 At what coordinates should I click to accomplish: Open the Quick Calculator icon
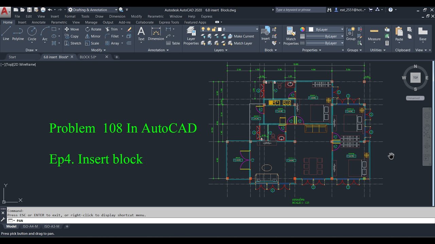point(387,43)
